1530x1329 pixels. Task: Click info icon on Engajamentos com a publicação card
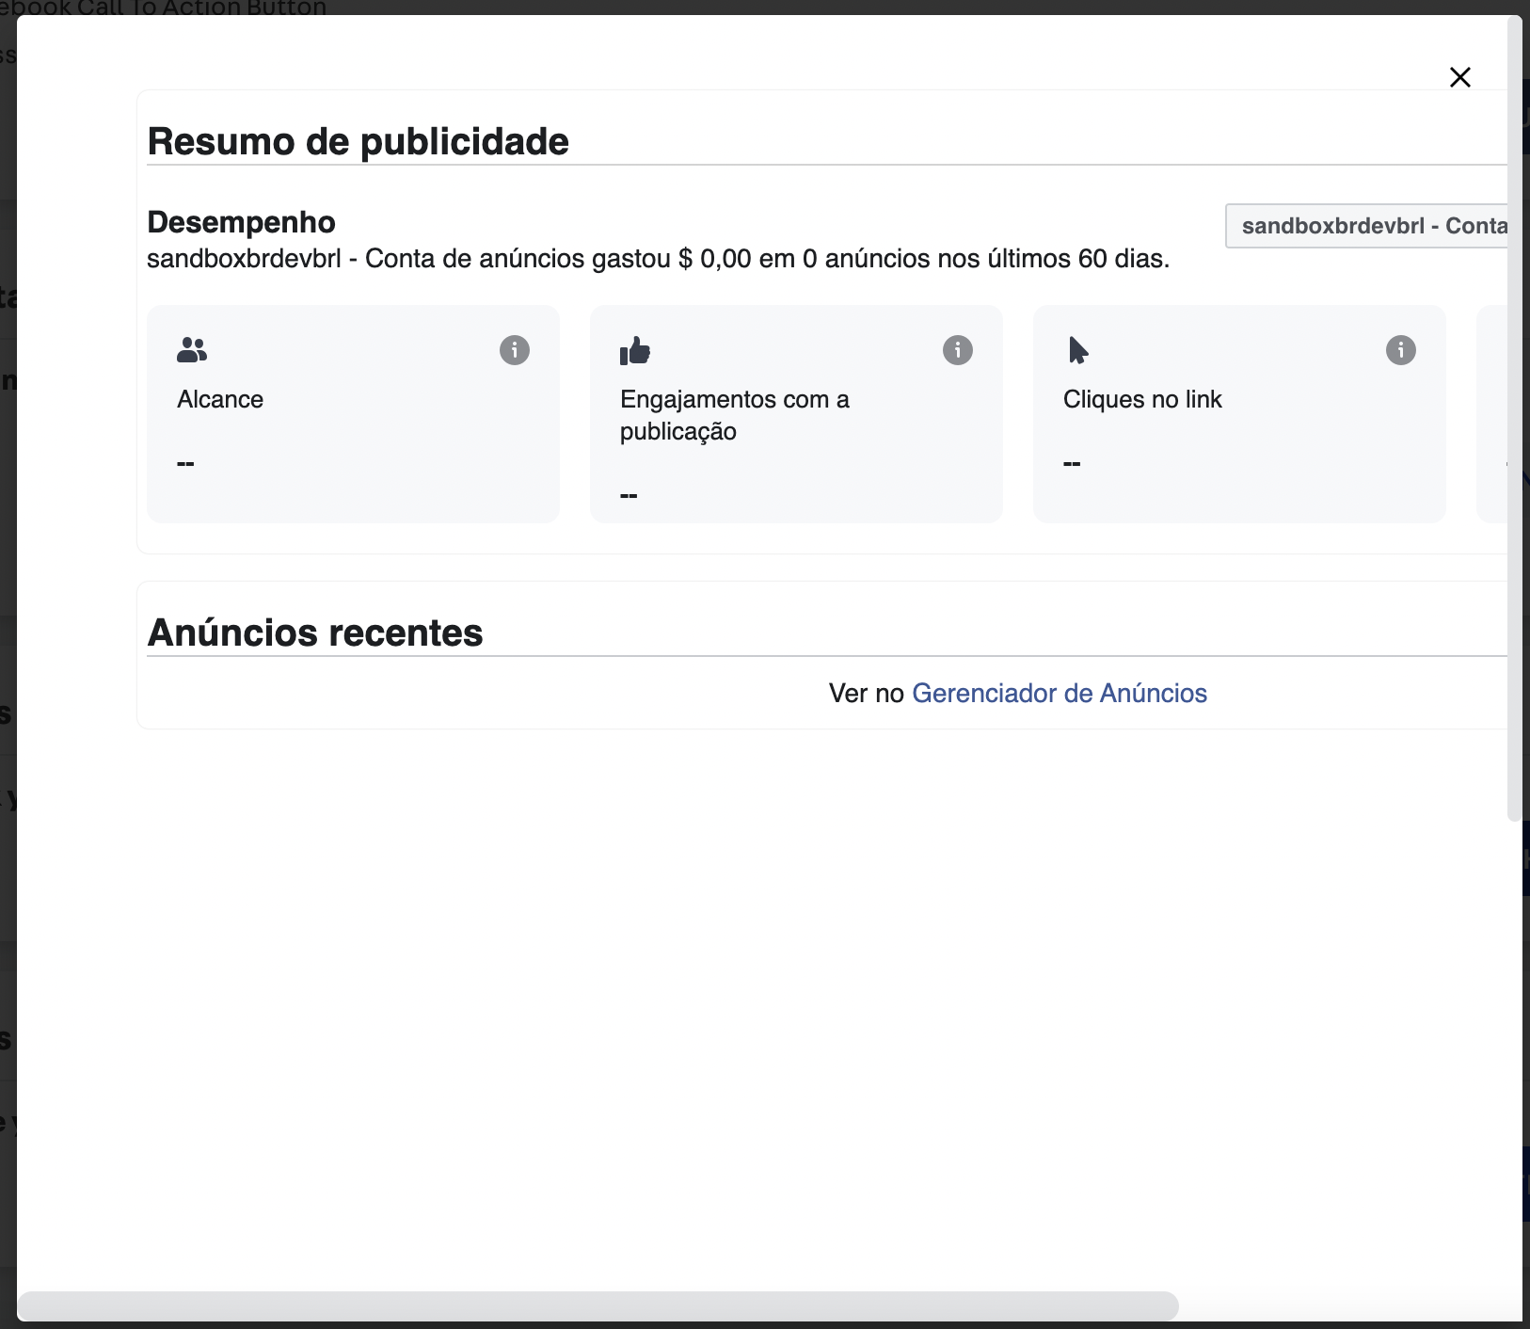958,350
